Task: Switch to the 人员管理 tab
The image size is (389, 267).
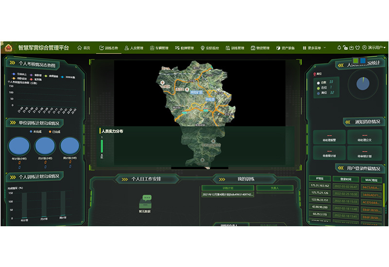Action: 134,48
